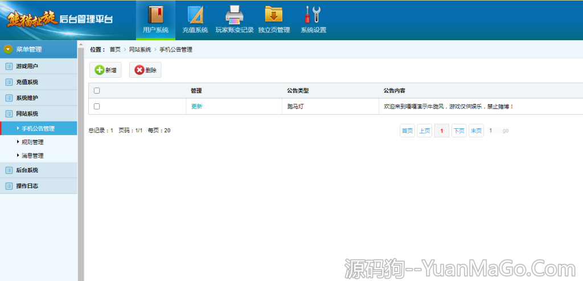Click the 公告类型 column header
The height and width of the screenshot is (281, 583).
[x=298, y=90]
